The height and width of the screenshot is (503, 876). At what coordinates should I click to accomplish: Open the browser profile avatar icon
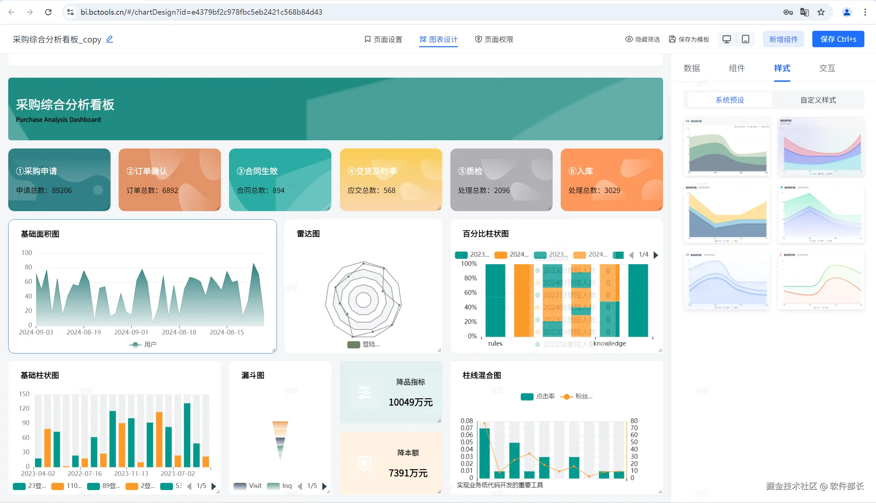pyautogui.click(x=847, y=12)
